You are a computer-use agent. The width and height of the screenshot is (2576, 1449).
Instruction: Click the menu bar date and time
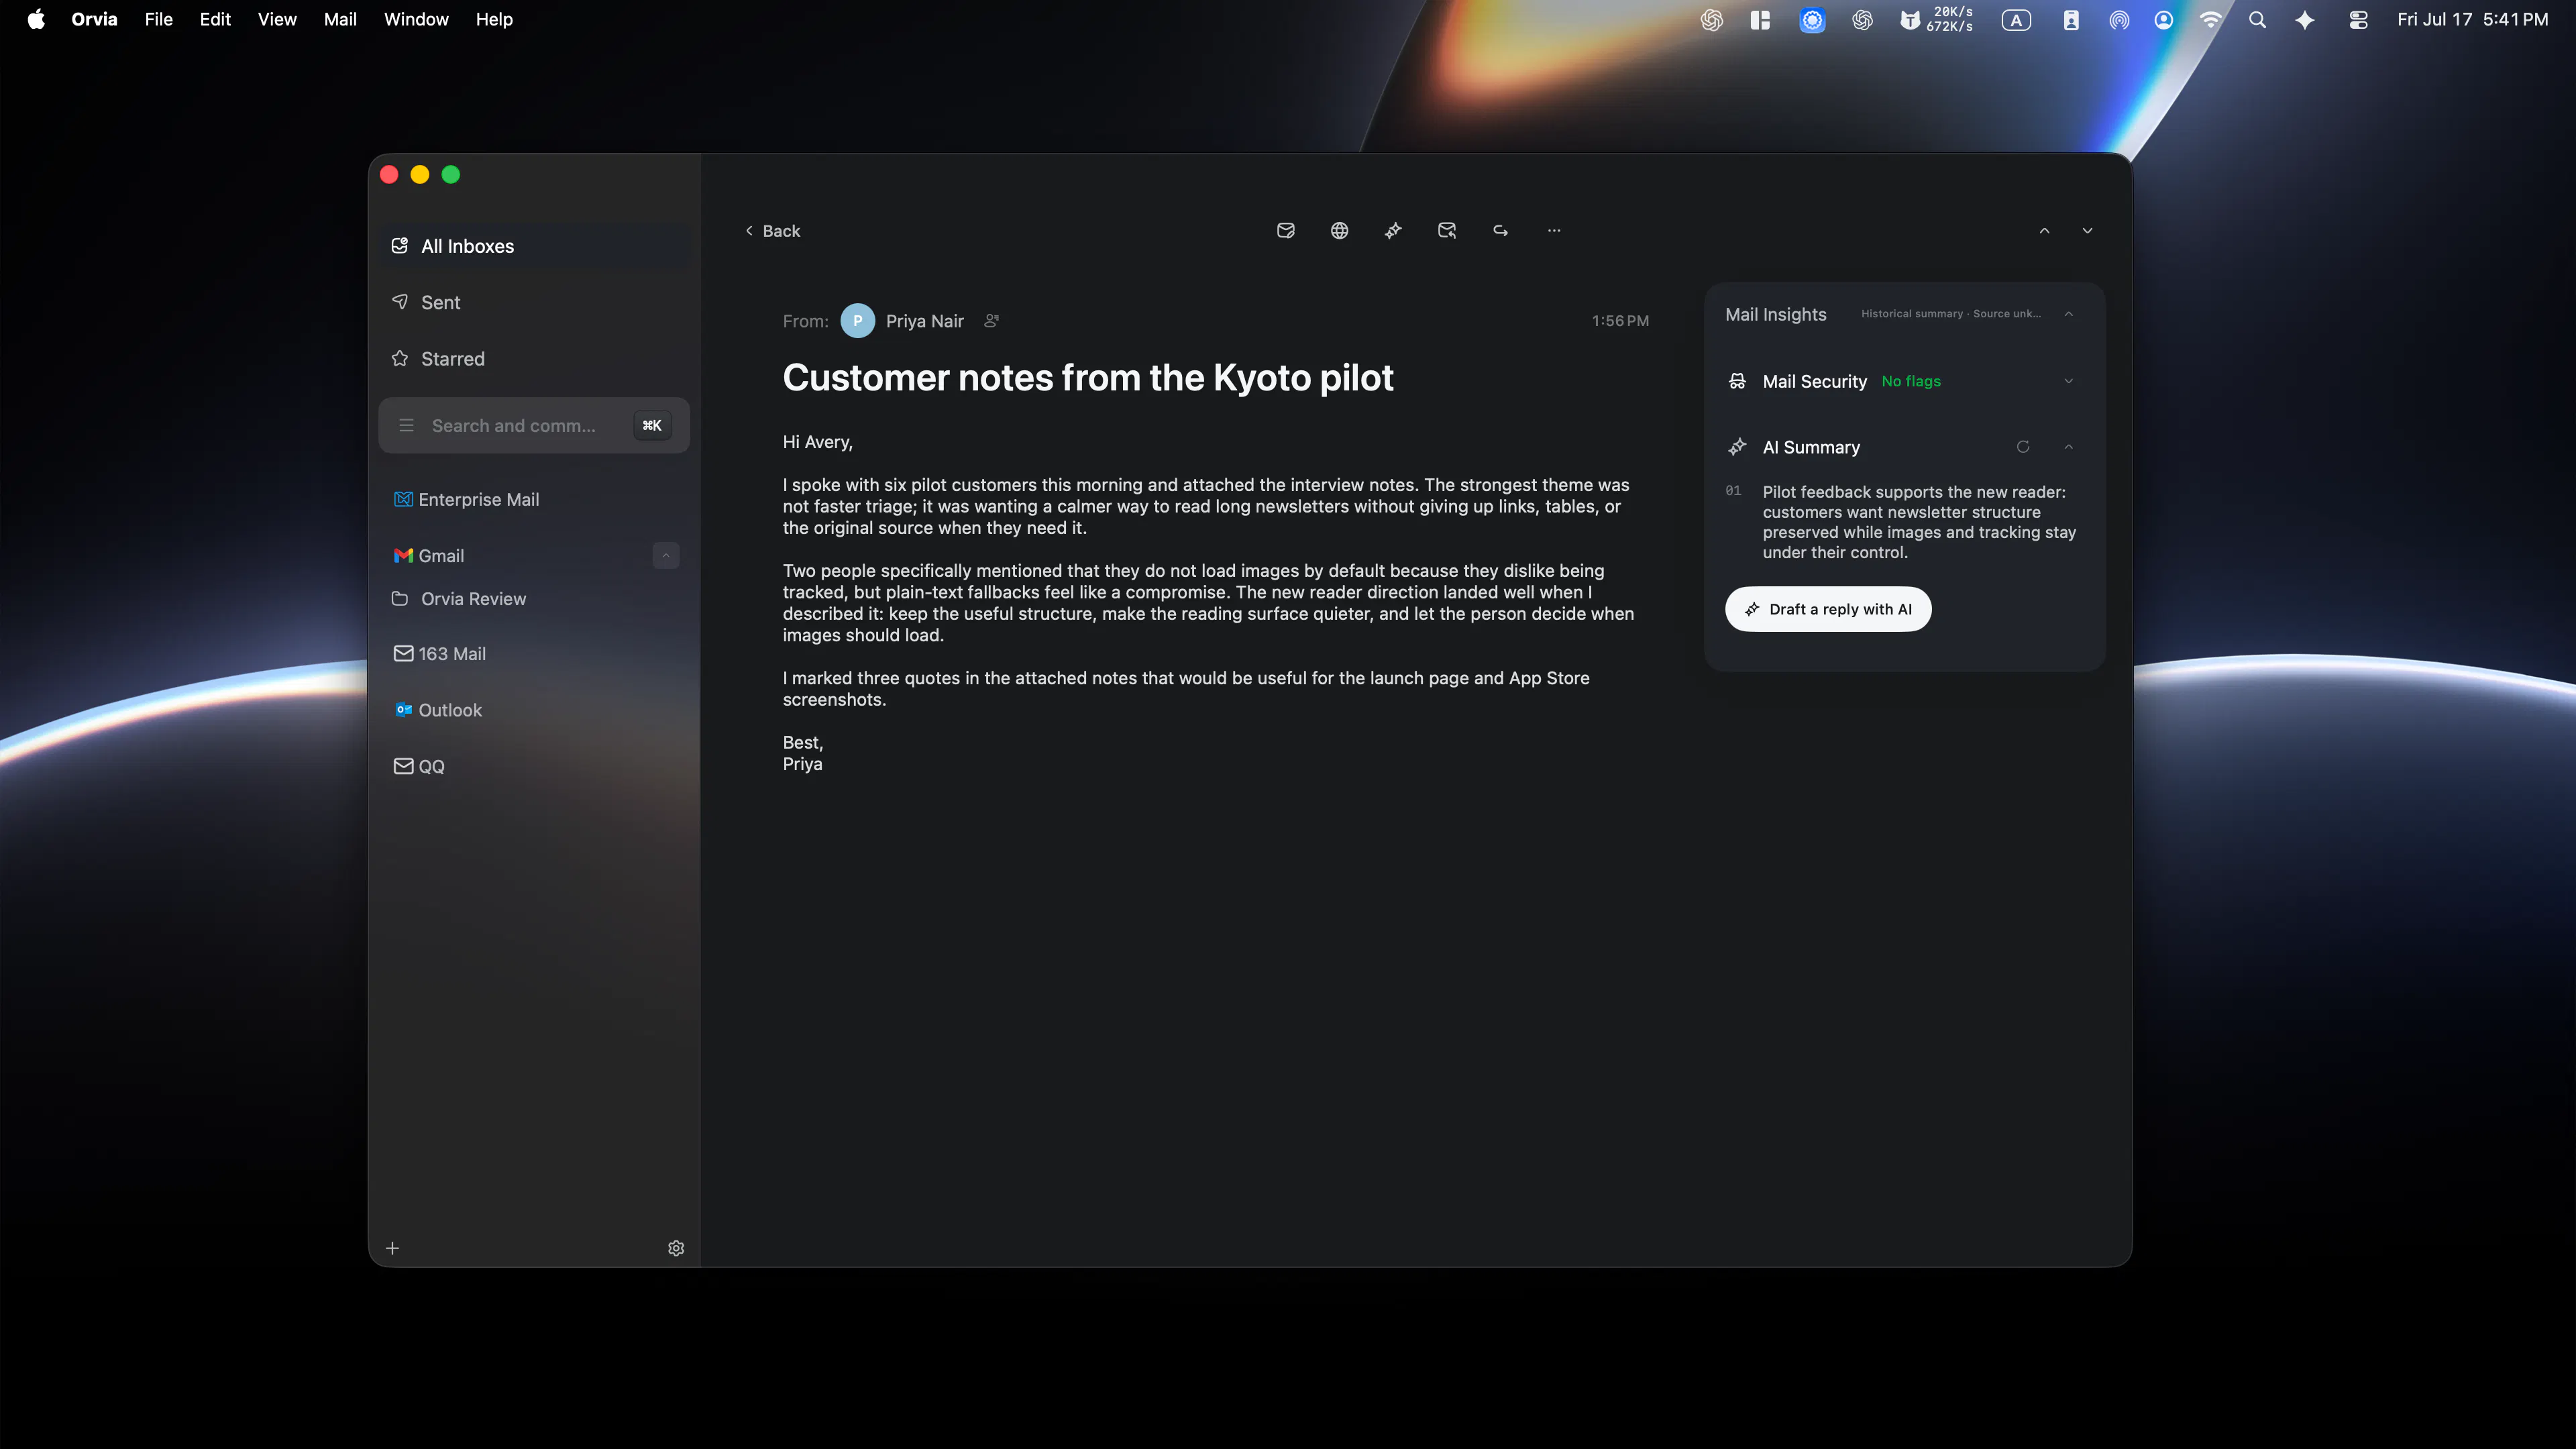(x=2472, y=20)
